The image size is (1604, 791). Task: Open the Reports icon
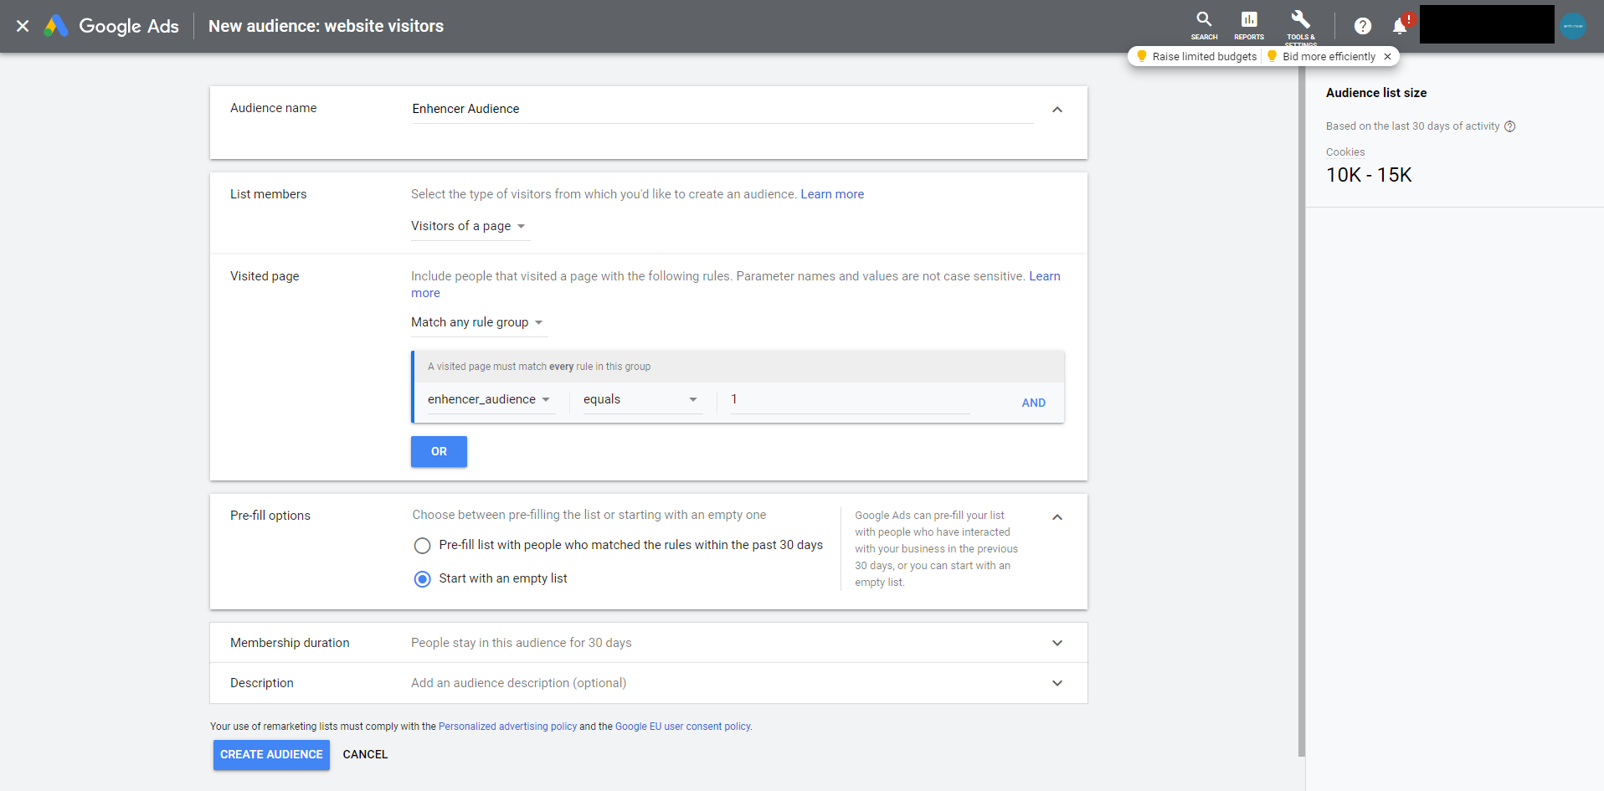1248,25
